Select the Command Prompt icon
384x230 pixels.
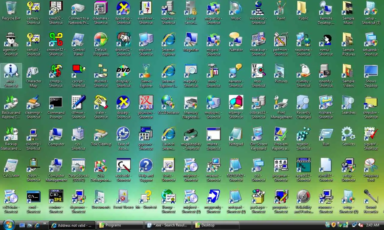[x=56, y=107]
